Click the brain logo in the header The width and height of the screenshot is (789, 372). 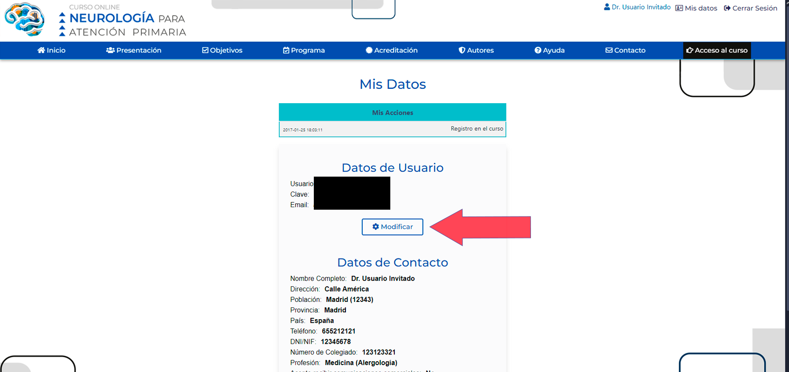(x=25, y=20)
